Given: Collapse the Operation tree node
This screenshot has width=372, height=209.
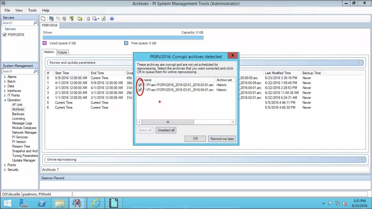Looking at the screenshot, I should click(5, 100).
